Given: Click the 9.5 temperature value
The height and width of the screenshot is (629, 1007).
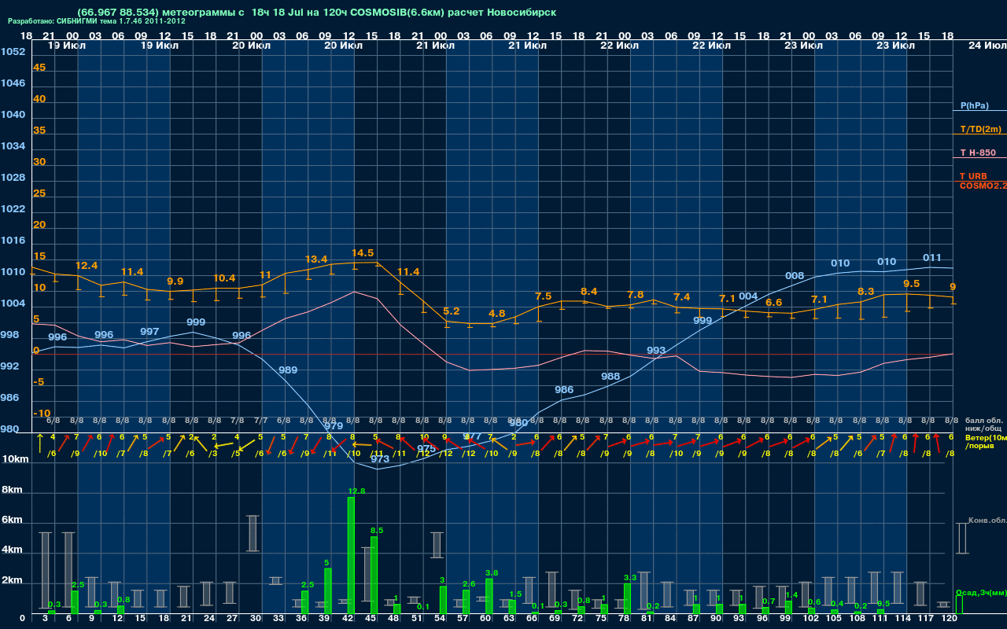Looking at the screenshot, I should click(x=912, y=284).
